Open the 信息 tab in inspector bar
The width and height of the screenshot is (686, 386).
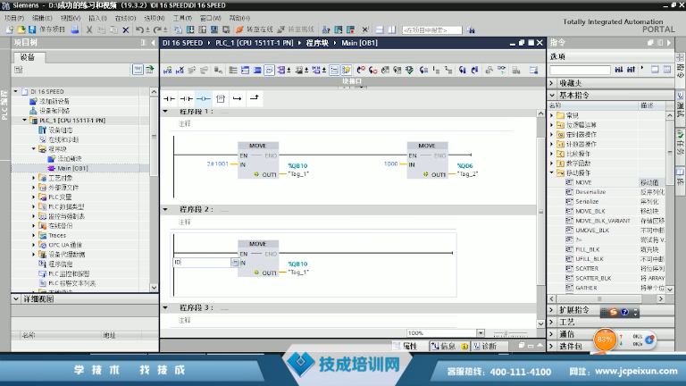(x=449, y=346)
